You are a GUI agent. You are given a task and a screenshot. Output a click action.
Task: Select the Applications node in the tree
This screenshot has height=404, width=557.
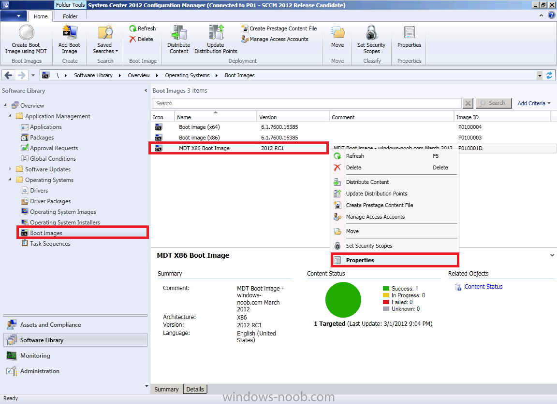click(x=41, y=127)
